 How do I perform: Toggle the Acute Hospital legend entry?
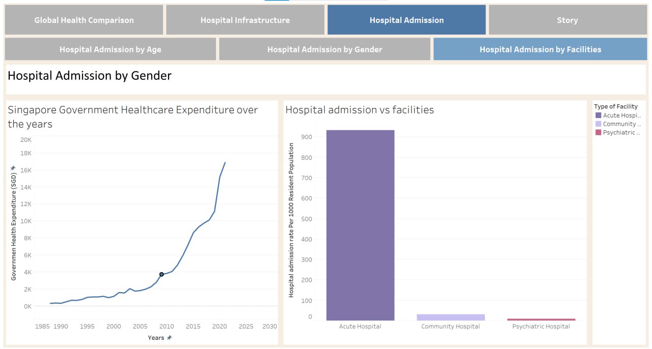coord(620,115)
